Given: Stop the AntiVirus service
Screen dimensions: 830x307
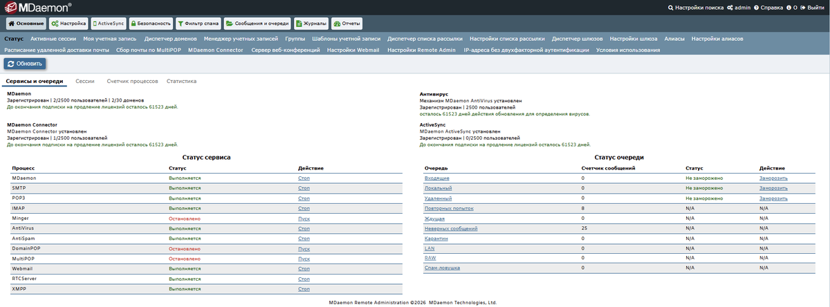Looking at the screenshot, I should (x=304, y=228).
